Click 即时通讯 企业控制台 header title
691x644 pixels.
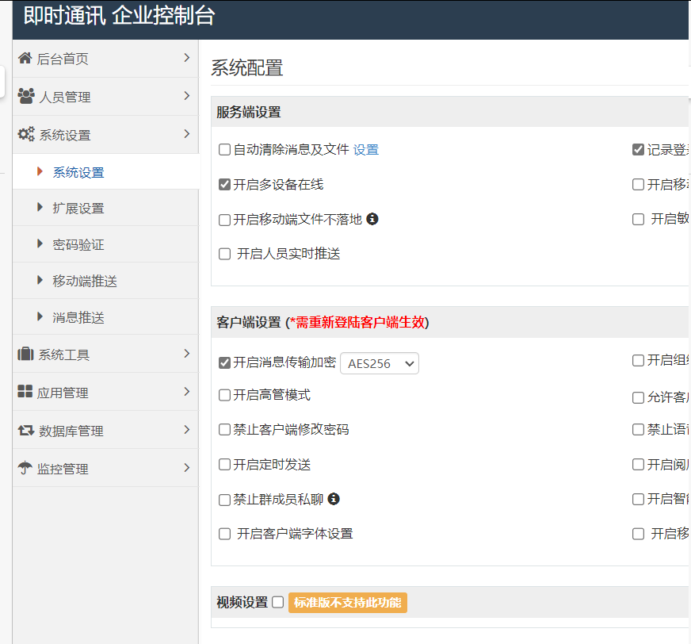point(119,15)
